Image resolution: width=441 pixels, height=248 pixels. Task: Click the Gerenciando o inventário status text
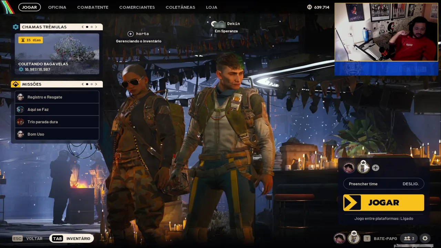point(139,41)
